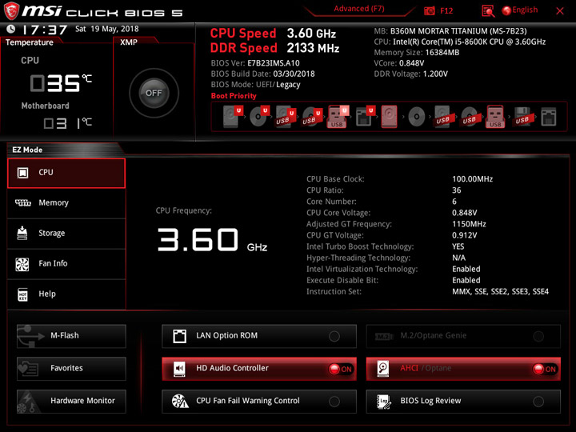Click the large 3.60 GHz CPU Frequency readout
This screenshot has height=432, width=576.
click(x=212, y=240)
